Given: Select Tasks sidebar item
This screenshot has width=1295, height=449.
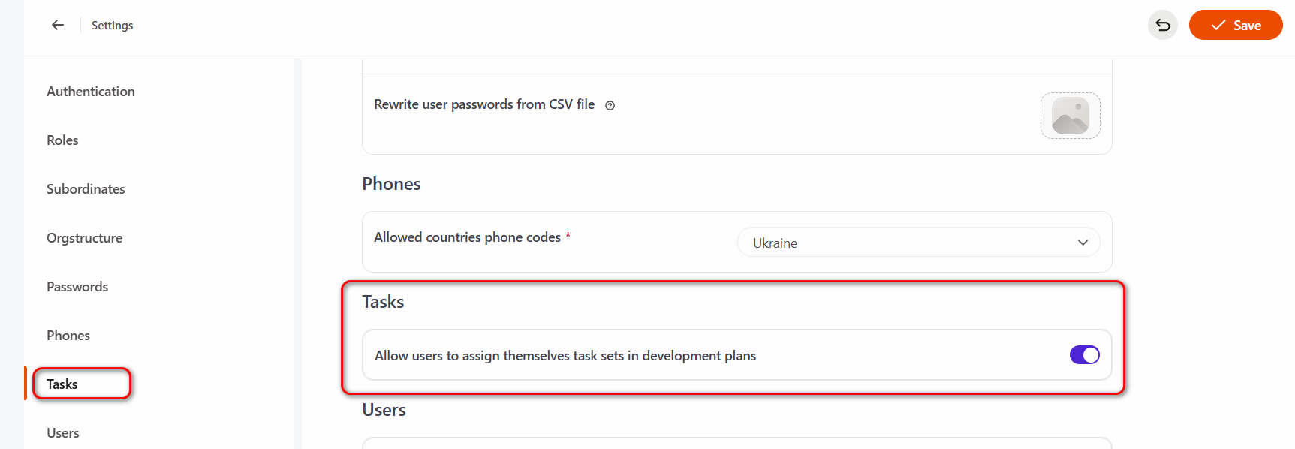Looking at the screenshot, I should pyautogui.click(x=62, y=384).
